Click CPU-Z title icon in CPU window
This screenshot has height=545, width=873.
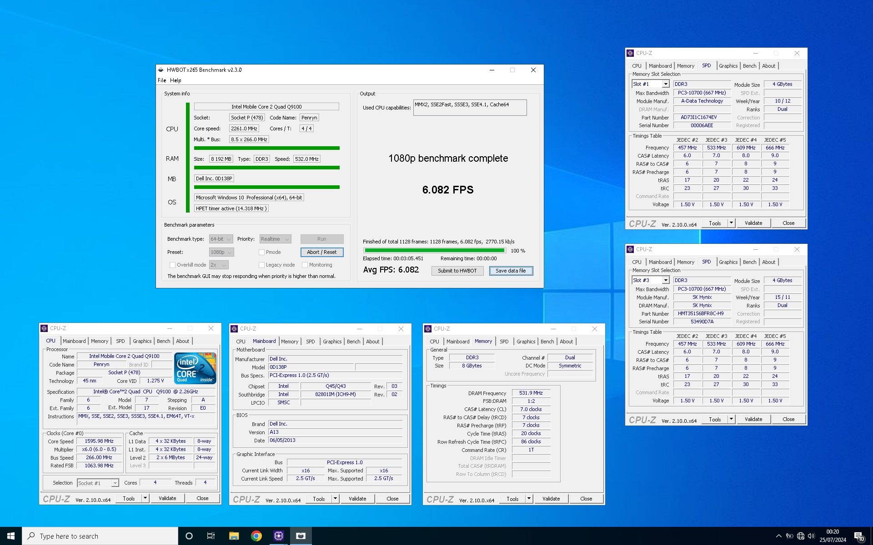44,328
